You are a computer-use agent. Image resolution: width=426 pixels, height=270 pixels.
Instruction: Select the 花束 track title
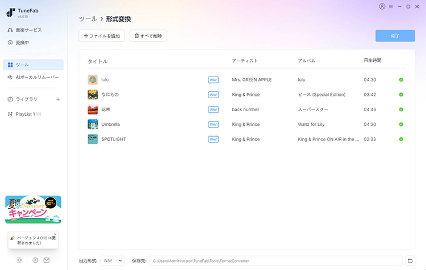click(106, 109)
